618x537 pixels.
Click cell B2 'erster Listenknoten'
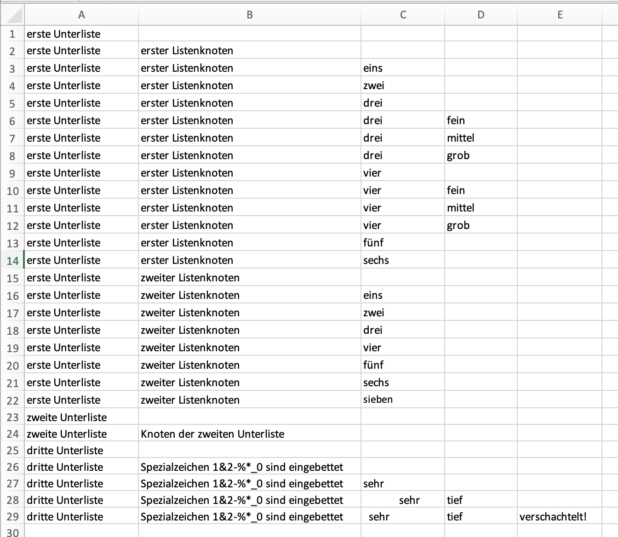click(250, 50)
